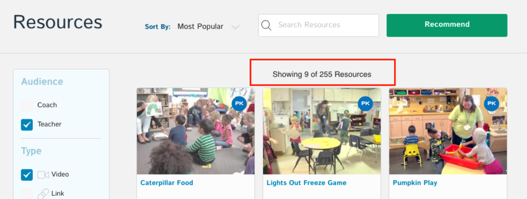The height and width of the screenshot is (199, 527).
Task: Click the Search Resources input field
Action: 319,25
